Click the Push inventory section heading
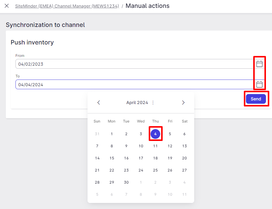 click(x=32, y=42)
